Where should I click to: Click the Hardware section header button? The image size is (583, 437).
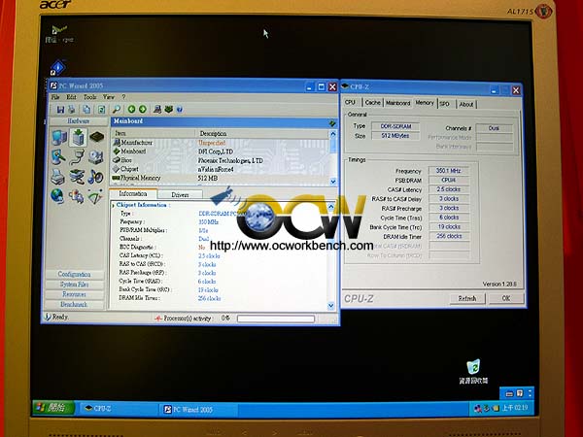coord(79,121)
